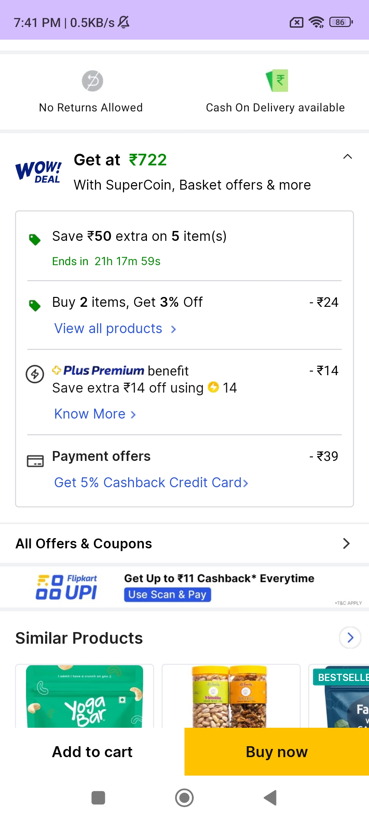Open the Yoga Bar similar product thumbnail
The width and height of the screenshot is (369, 820).
(85, 696)
